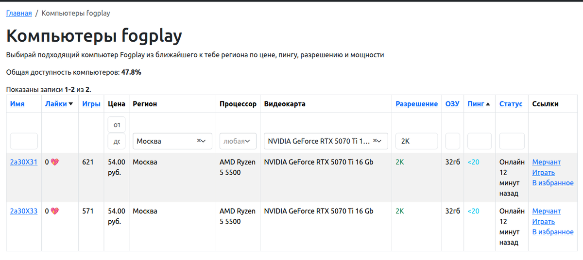Viewport: 583px width, 260px height.
Task: Focus the Пинг filter input
Action: tap(480, 141)
